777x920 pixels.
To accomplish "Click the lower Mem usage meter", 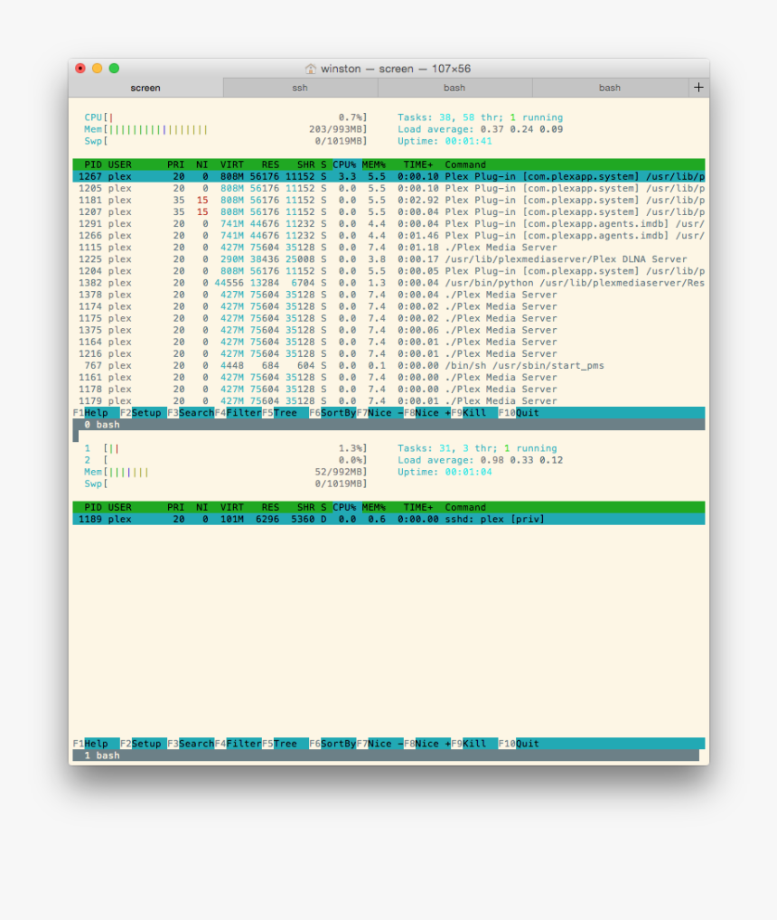I will point(226,473).
